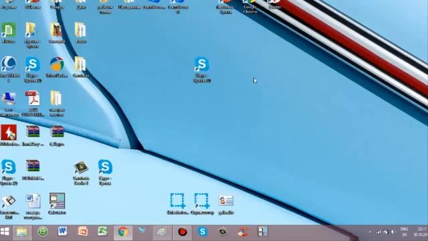428x241 pixels.
Task: Open CCleaner from the taskbar
Action: pyautogui.click(x=243, y=232)
